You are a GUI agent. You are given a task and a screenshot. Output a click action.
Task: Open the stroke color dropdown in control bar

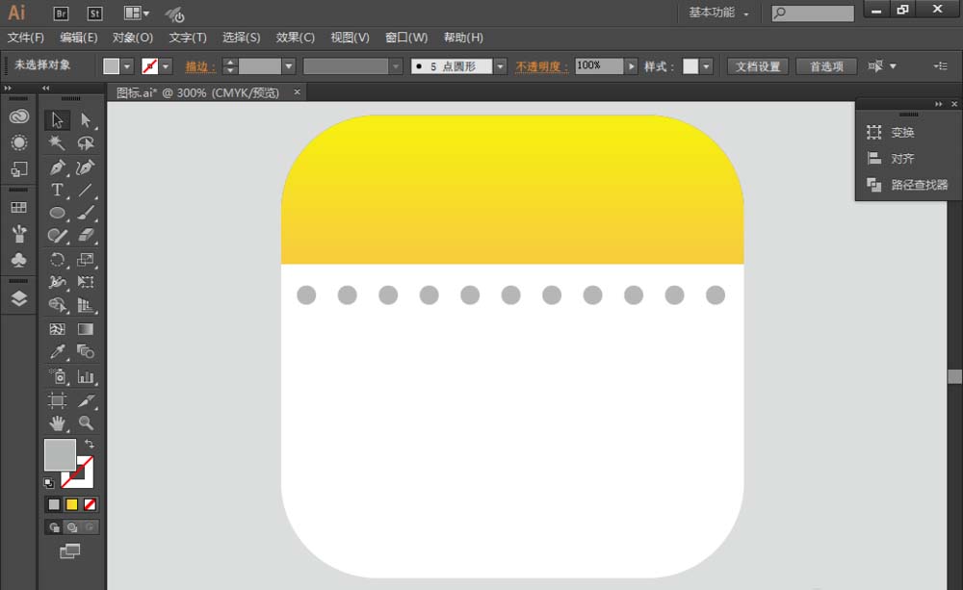click(x=166, y=65)
